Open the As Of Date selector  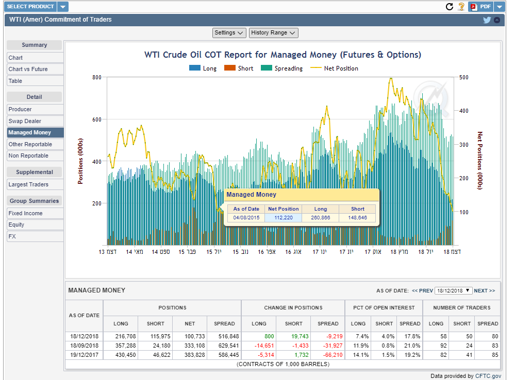coord(454,290)
